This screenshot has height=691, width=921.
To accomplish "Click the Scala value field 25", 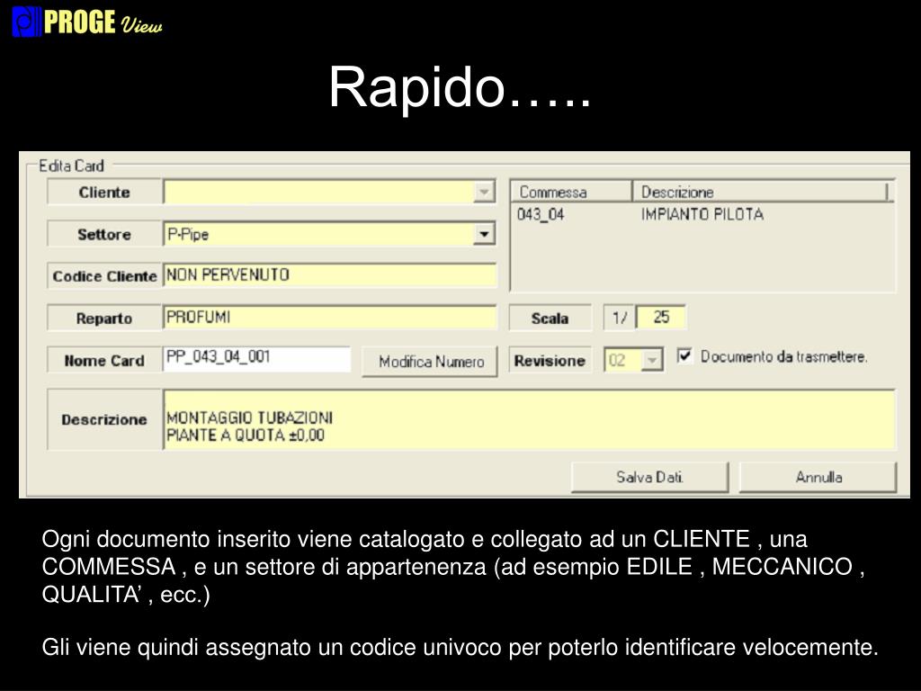I will tap(661, 318).
